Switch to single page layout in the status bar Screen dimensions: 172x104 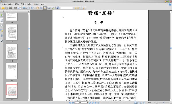click(x=136, y=103)
